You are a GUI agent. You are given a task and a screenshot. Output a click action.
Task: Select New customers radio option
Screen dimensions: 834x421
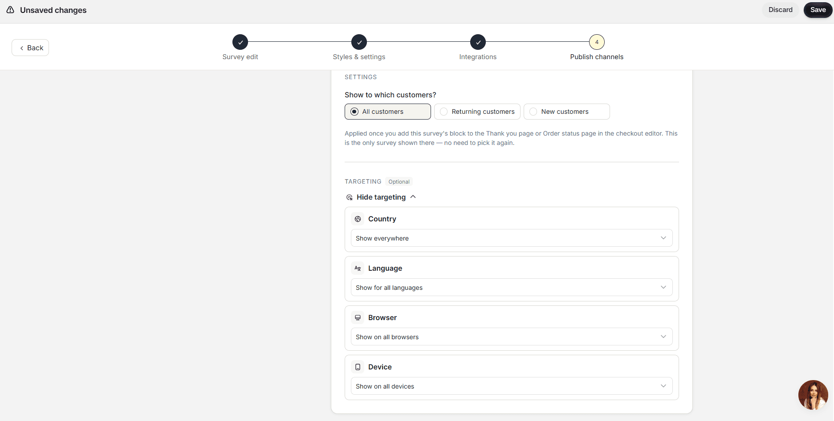pos(567,112)
